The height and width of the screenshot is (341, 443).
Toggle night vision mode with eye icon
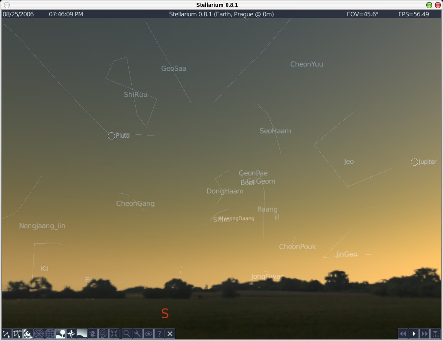point(148,333)
